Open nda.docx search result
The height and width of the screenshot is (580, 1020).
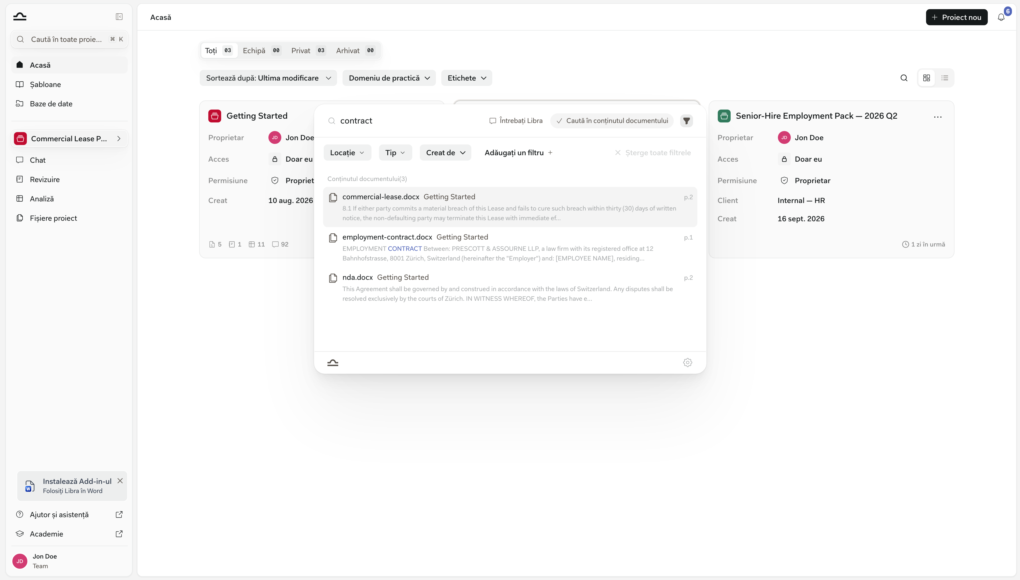tap(510, 287)
